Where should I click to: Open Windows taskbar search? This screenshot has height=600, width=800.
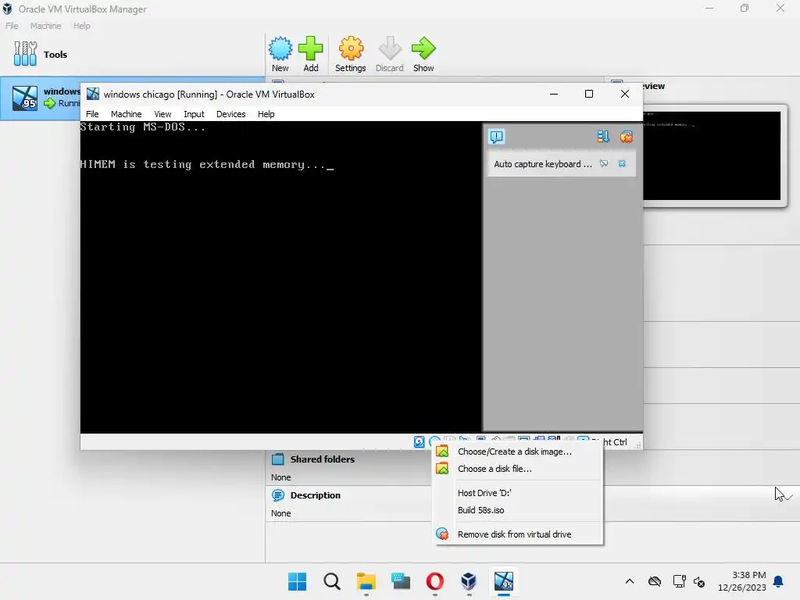coord(331,581)
